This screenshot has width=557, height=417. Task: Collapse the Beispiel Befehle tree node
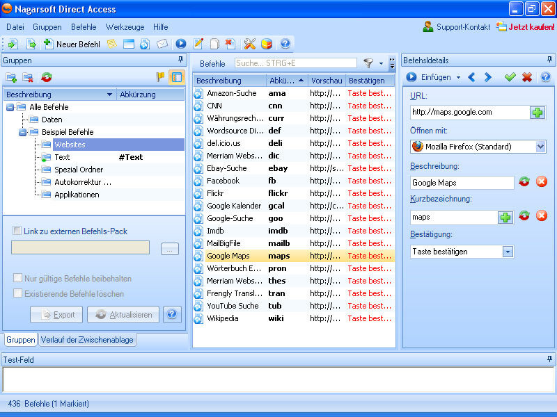pos(23,132)
